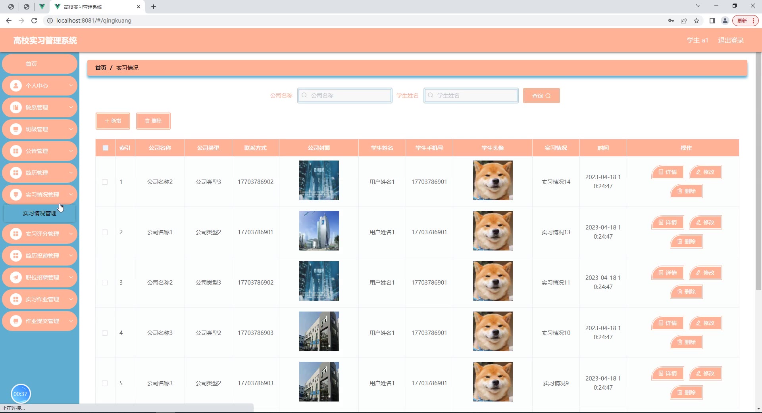Click the site information icon
The image size is (762, 413).
pos(50,21)
